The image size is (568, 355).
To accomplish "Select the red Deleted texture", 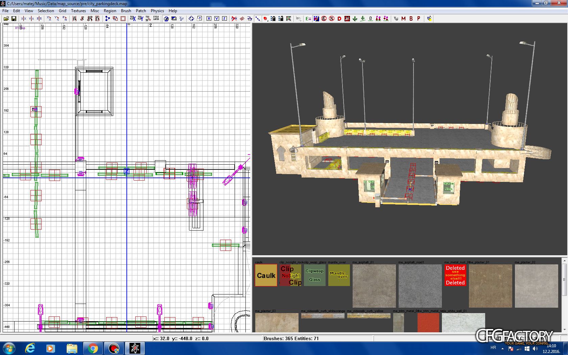I will [x=455, y=275].
